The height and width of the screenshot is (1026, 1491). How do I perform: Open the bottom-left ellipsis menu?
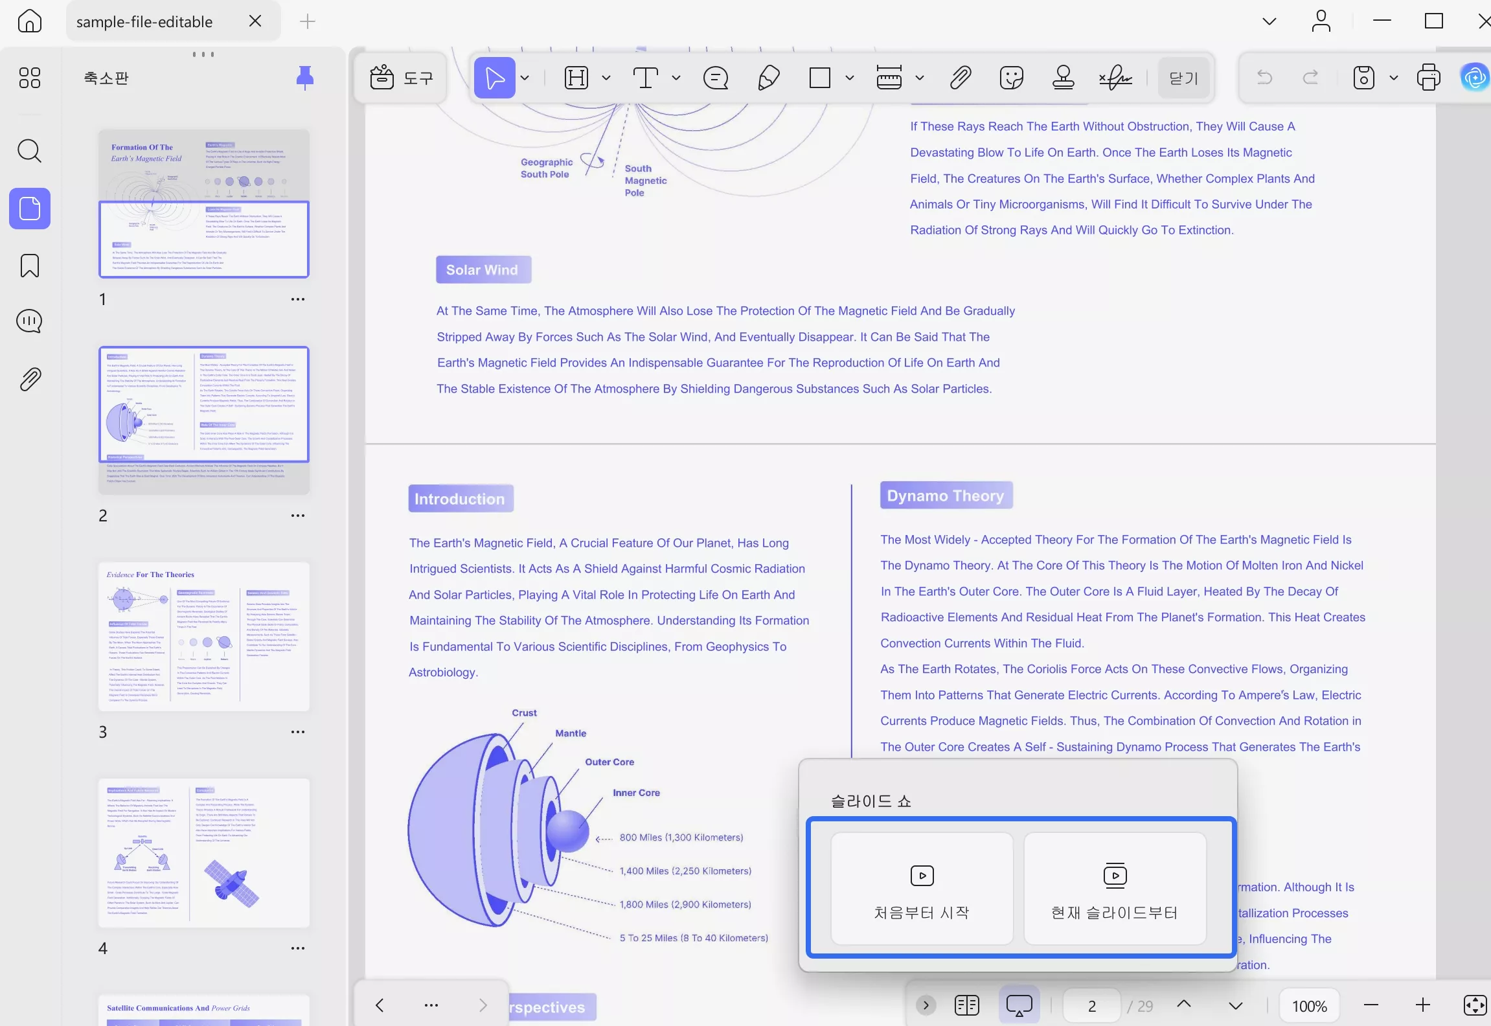click(431, 1005)
